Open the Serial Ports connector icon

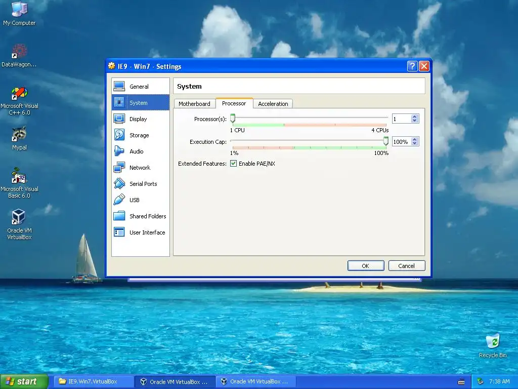pos(119,183)
